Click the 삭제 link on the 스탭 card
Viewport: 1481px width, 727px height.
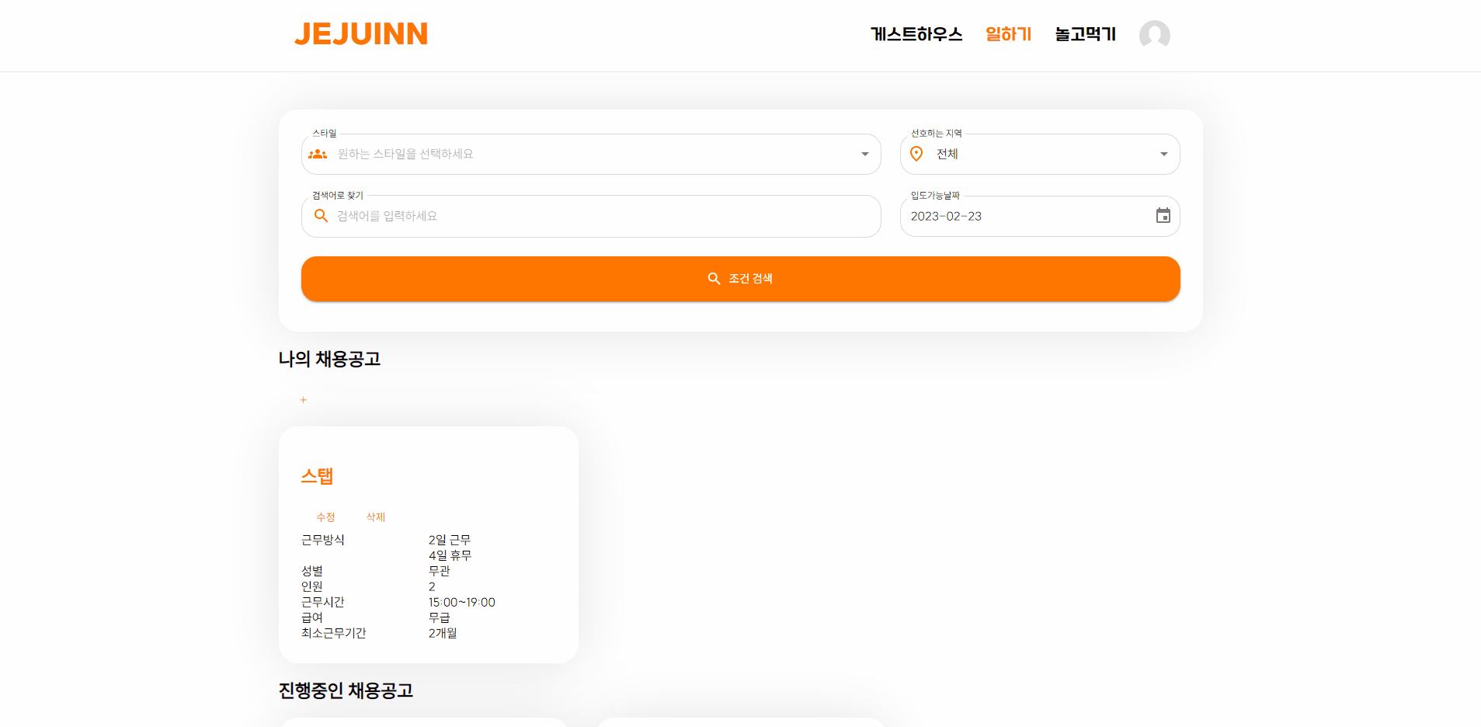pyautogui.click(x=375, y=517)
